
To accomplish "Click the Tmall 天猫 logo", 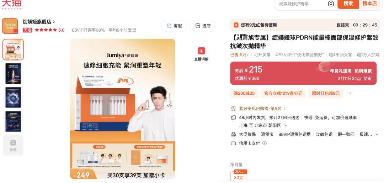I will (x=11, y=4).
